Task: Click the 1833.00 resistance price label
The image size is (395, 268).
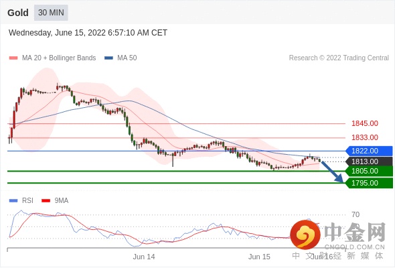Action: point(365,137)
